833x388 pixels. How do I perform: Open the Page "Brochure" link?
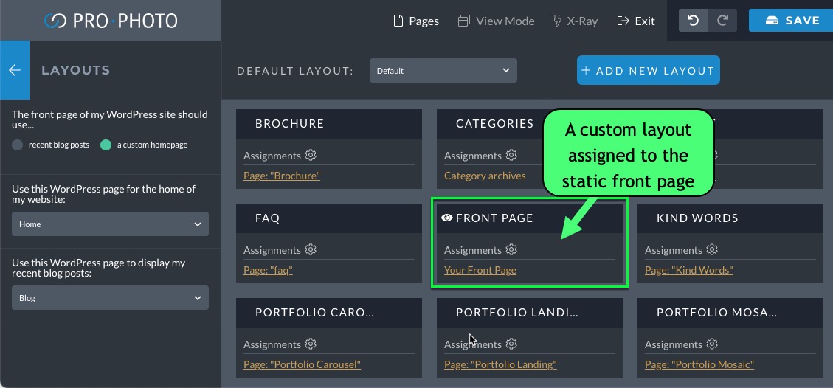[282, 175]
